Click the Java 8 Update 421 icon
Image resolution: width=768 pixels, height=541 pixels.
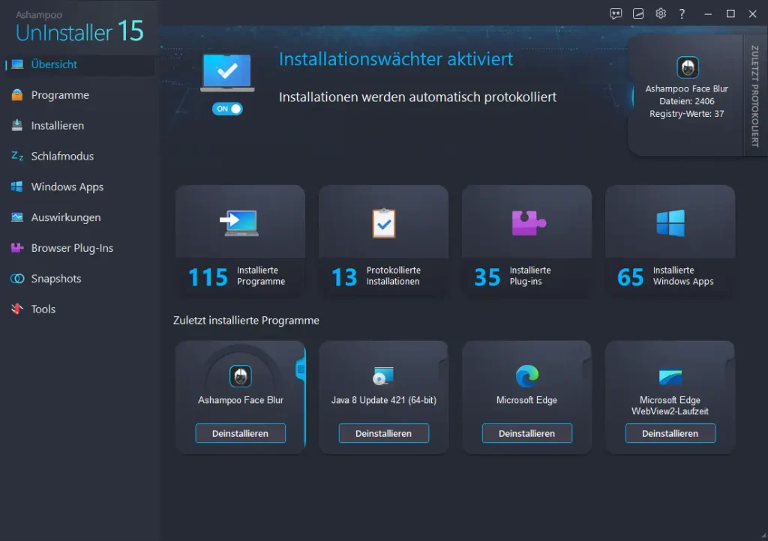click(x=383, y=376)
